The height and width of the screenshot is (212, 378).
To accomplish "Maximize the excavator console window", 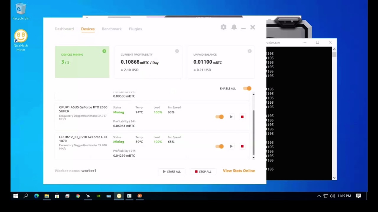I will coord(317,42).
